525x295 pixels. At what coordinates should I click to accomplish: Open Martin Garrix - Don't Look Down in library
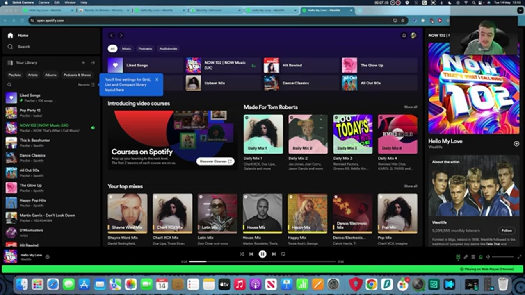coord(51,218)
